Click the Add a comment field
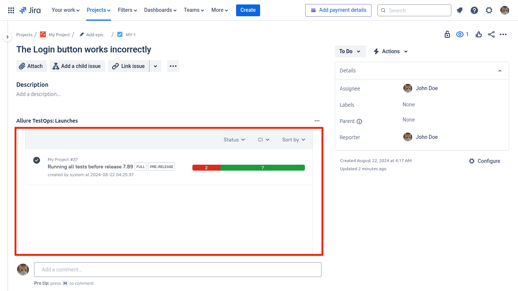The image size is (518, 291). tap(178, 270)
